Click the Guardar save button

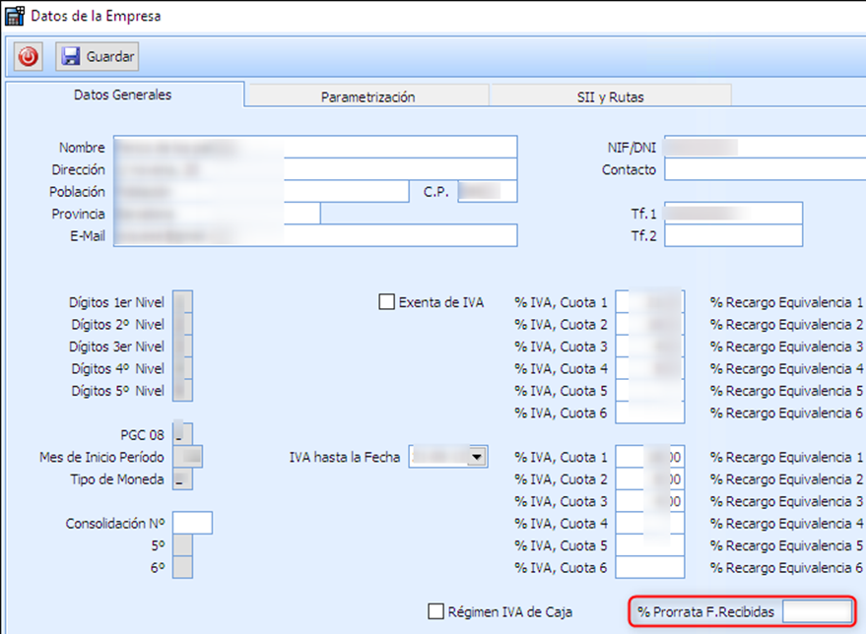98,57
